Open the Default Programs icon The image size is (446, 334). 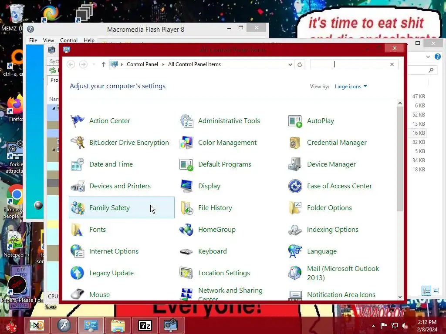[186, 164]
